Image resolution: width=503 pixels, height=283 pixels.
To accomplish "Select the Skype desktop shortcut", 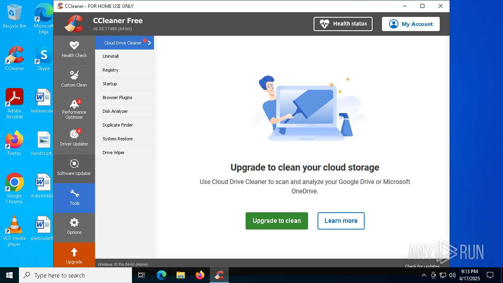I will pyautogui.click(x=44, y=59).
